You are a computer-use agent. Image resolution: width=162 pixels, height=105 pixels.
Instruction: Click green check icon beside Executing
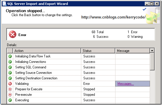click(x=10, y=100)
